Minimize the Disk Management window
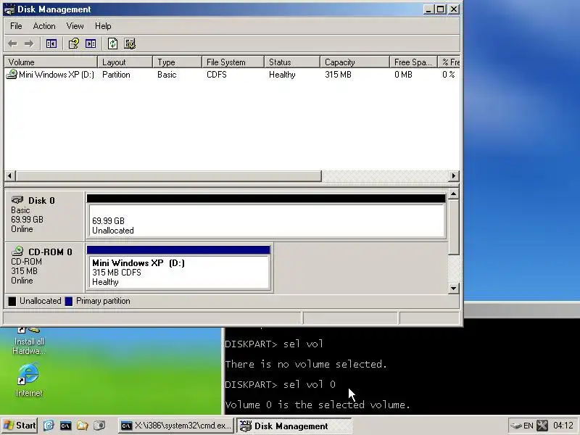The width and height of the screenshot is (580, 435). [428, 9]
